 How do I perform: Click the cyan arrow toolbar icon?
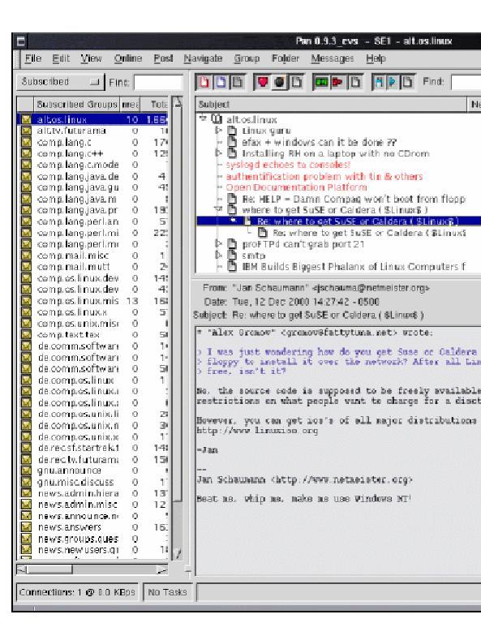393,82
